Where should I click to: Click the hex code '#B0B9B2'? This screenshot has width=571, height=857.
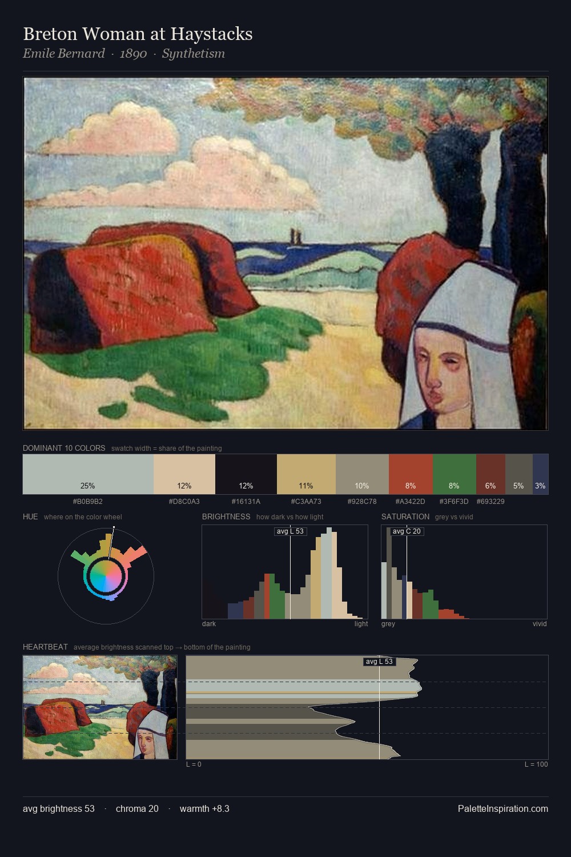[x=88, y=502]
